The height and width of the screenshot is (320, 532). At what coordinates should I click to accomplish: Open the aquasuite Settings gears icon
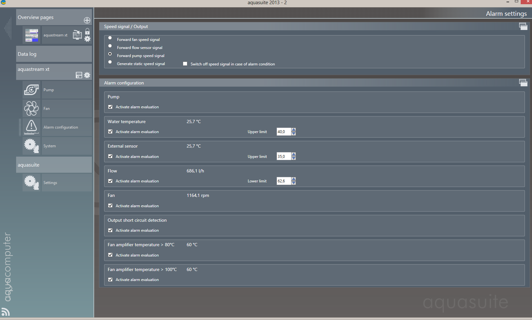click(x=32, y=183)
